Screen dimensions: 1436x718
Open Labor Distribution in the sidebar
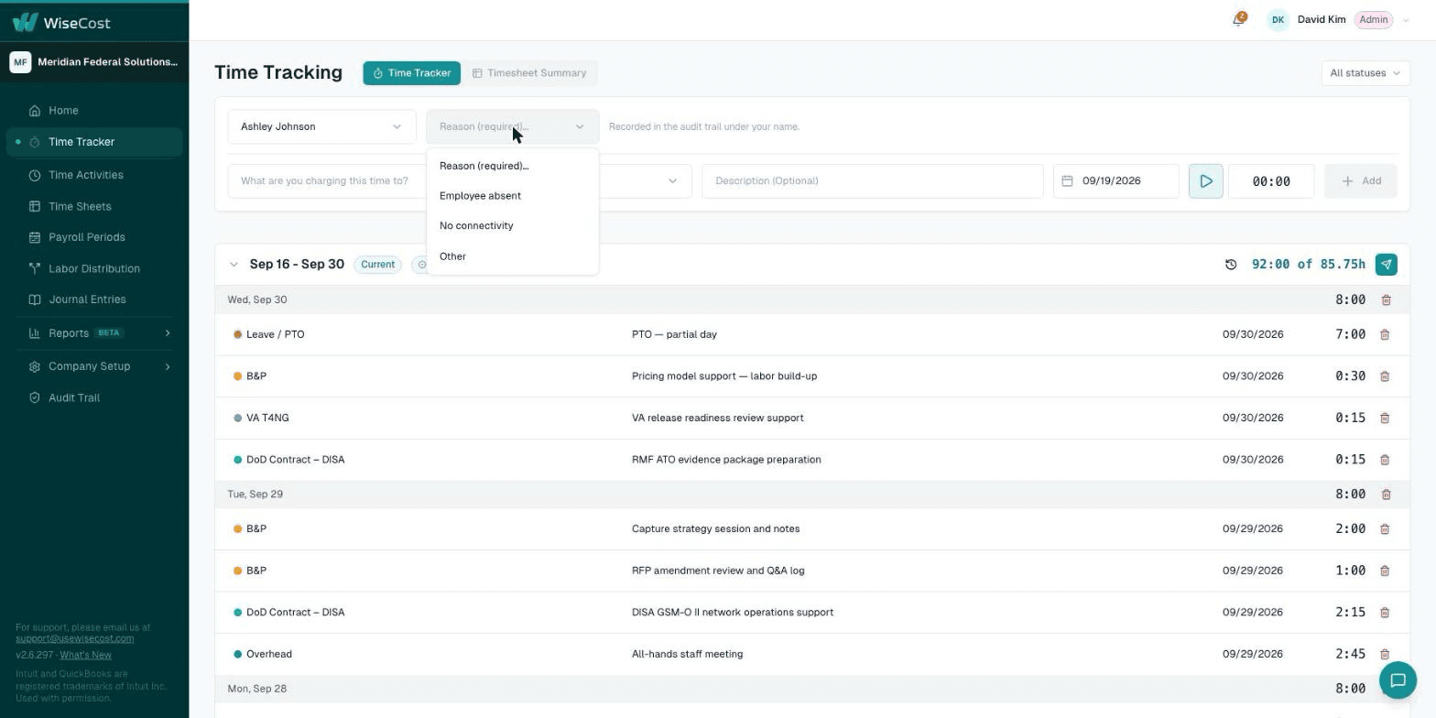pyautogui.click(x=94, y=268)
